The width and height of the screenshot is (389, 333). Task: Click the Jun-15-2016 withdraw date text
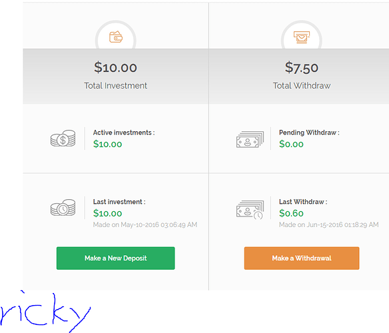(x=328, y=225)
